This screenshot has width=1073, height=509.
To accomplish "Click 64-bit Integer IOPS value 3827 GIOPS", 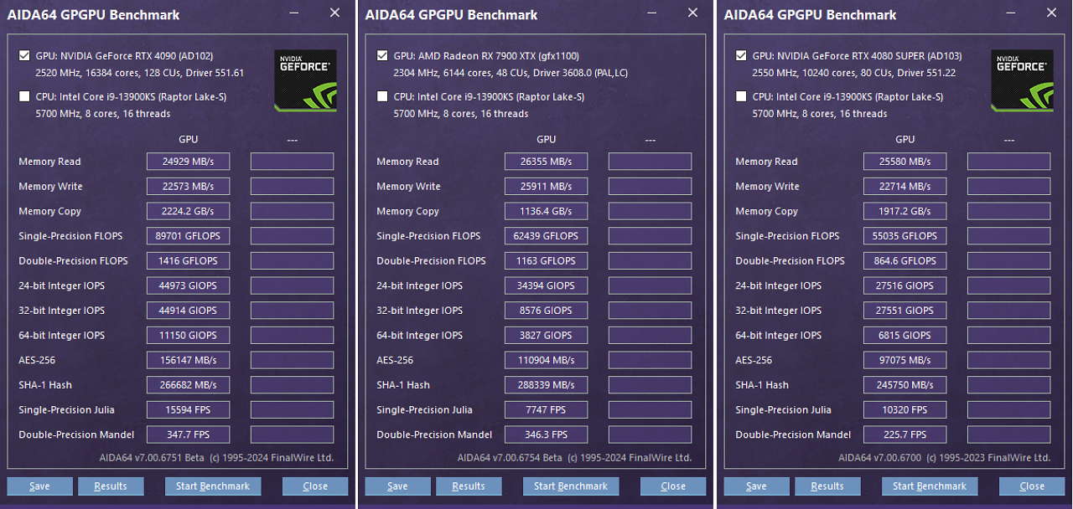I will pos(546,335).
